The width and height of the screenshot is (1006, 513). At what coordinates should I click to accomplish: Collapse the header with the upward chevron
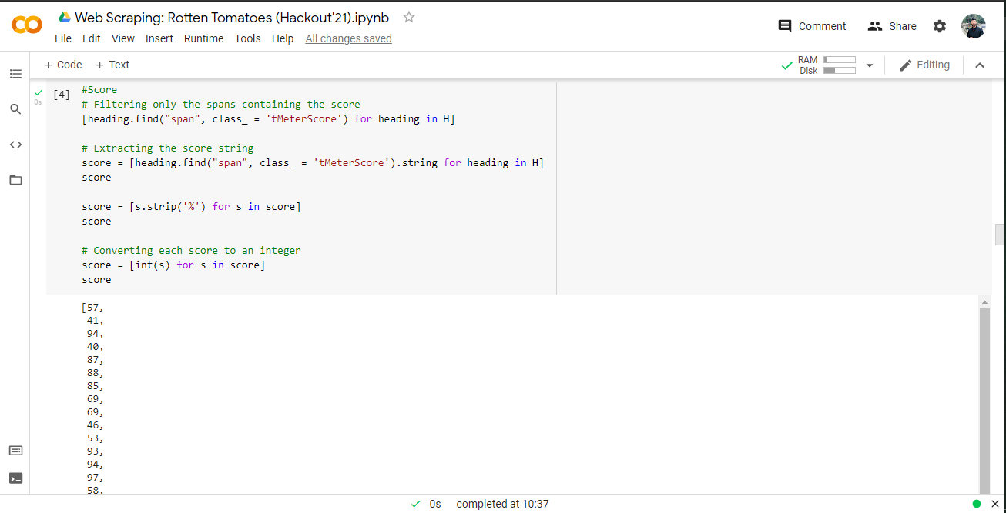click(x=980, y=65)
